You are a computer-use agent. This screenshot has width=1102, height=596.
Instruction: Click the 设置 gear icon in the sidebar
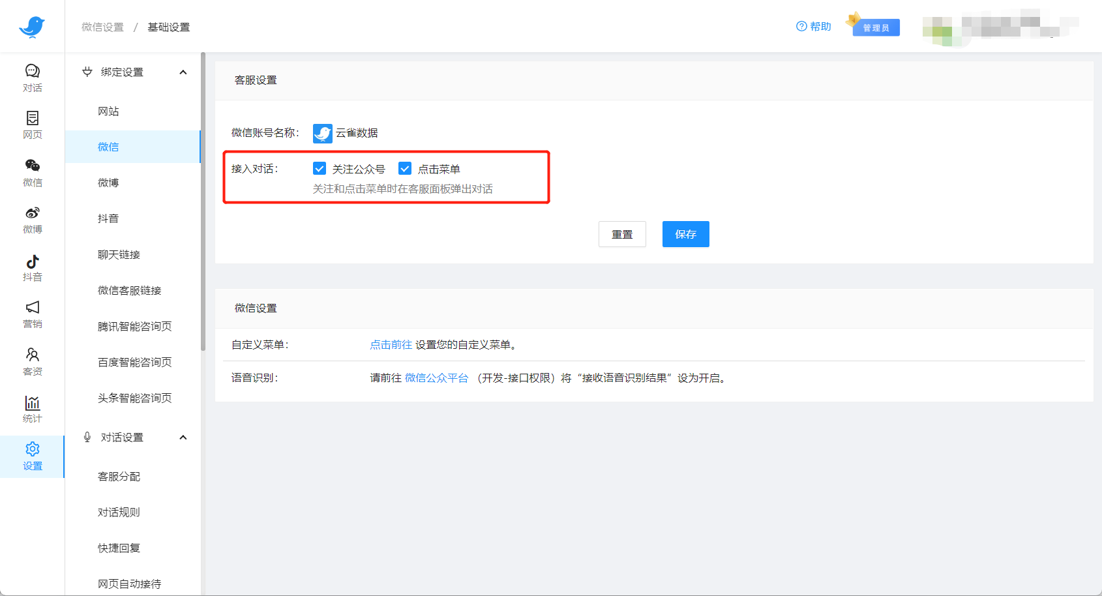(32, 456)
